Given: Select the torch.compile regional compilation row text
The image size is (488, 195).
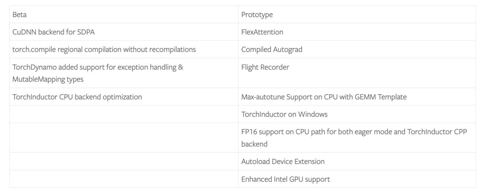Looking at the screenshot, I should click(104, 50).
